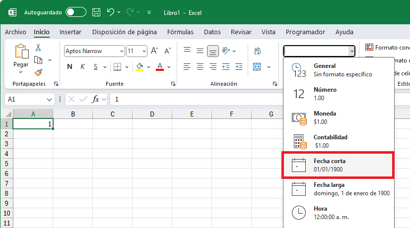Click the number format combo box field
The image size is (410, 228).
click(x=319, y=51)
